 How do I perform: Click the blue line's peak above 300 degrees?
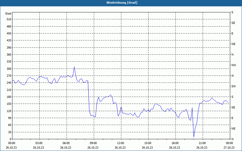[74, 67]
